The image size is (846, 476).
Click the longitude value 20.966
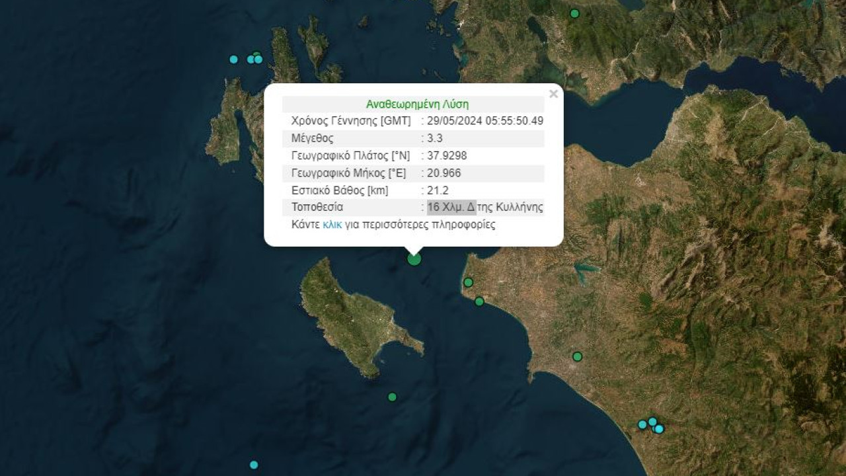tap(444, 173)
